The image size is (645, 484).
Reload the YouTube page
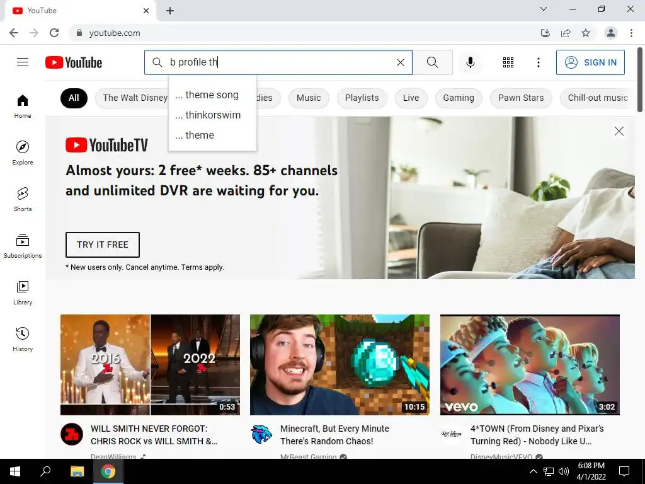(x=54, y=33)
